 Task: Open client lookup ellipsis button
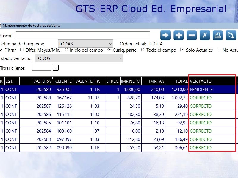click(x=56, y=68)
